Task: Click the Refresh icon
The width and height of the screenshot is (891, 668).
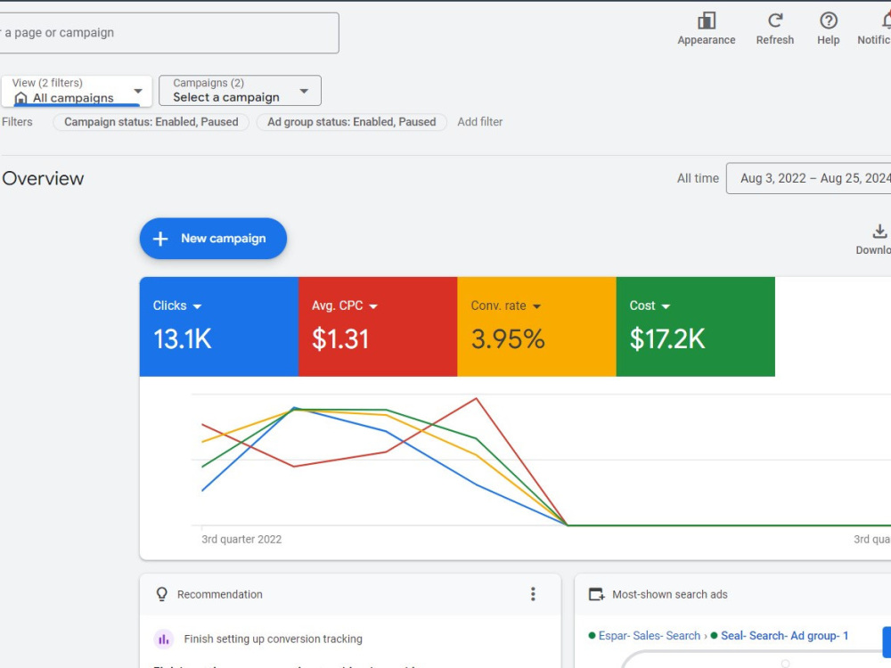Action: [775, 21]
